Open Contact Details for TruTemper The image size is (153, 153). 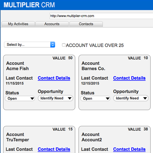54,149
